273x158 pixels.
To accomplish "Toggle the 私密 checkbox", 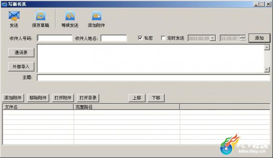I will 140,38.
